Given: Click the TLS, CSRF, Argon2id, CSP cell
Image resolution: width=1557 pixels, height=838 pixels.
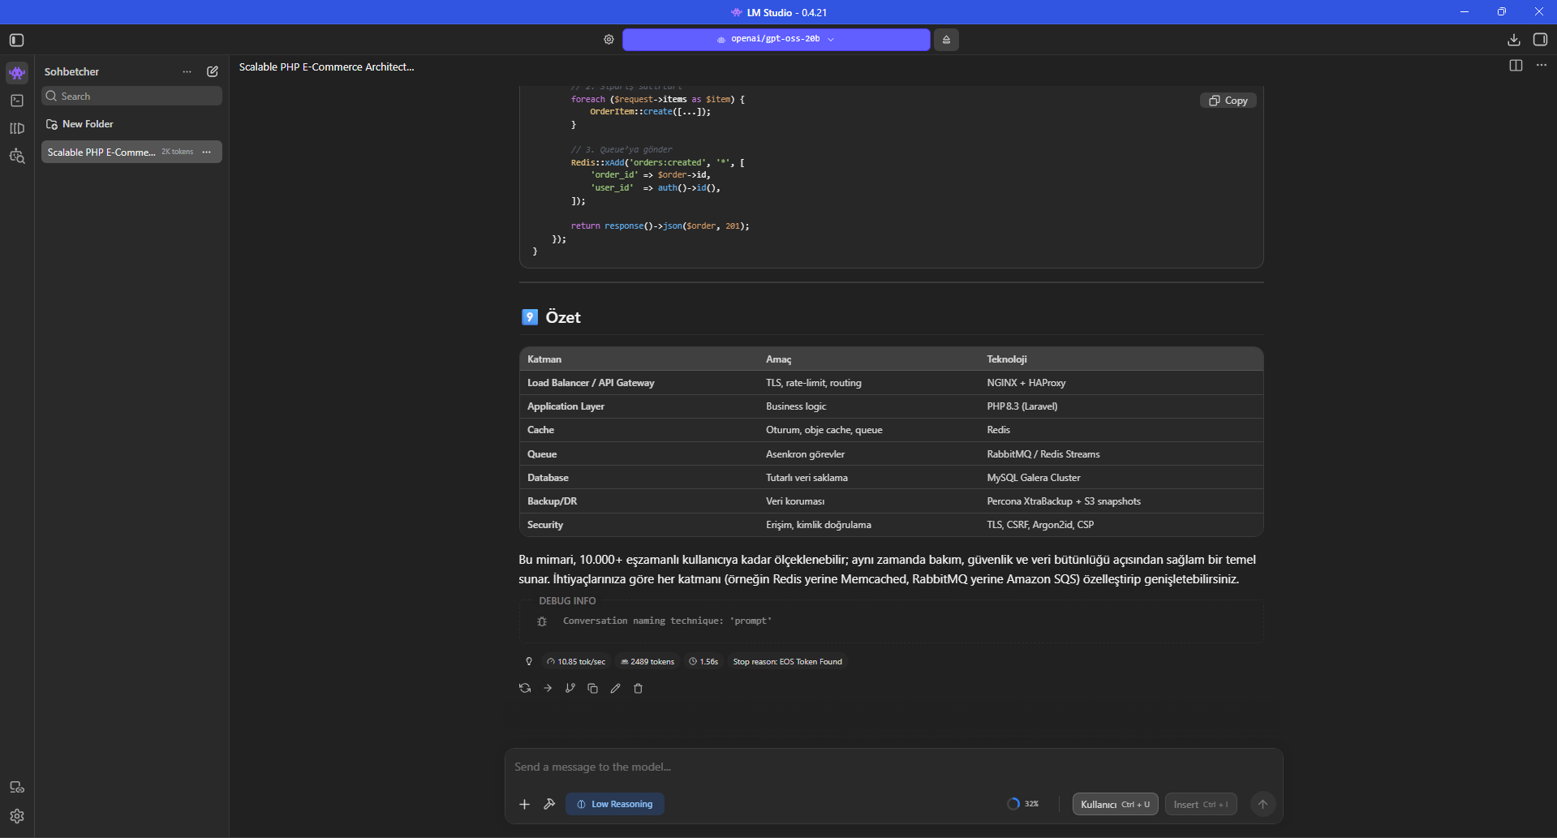Looking at the screenshot, I should [1040, 525].
